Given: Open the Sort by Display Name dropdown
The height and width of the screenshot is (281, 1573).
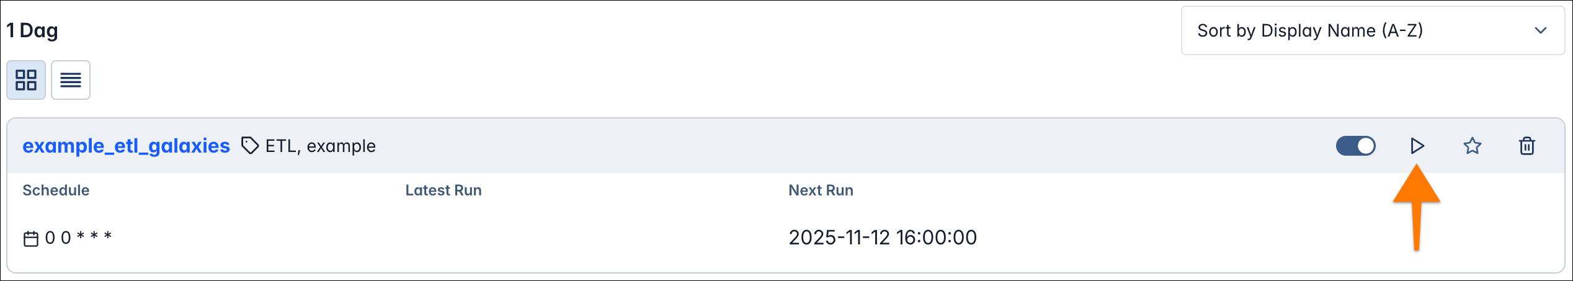Looking at the screenshot, I should click(1372, 30).
